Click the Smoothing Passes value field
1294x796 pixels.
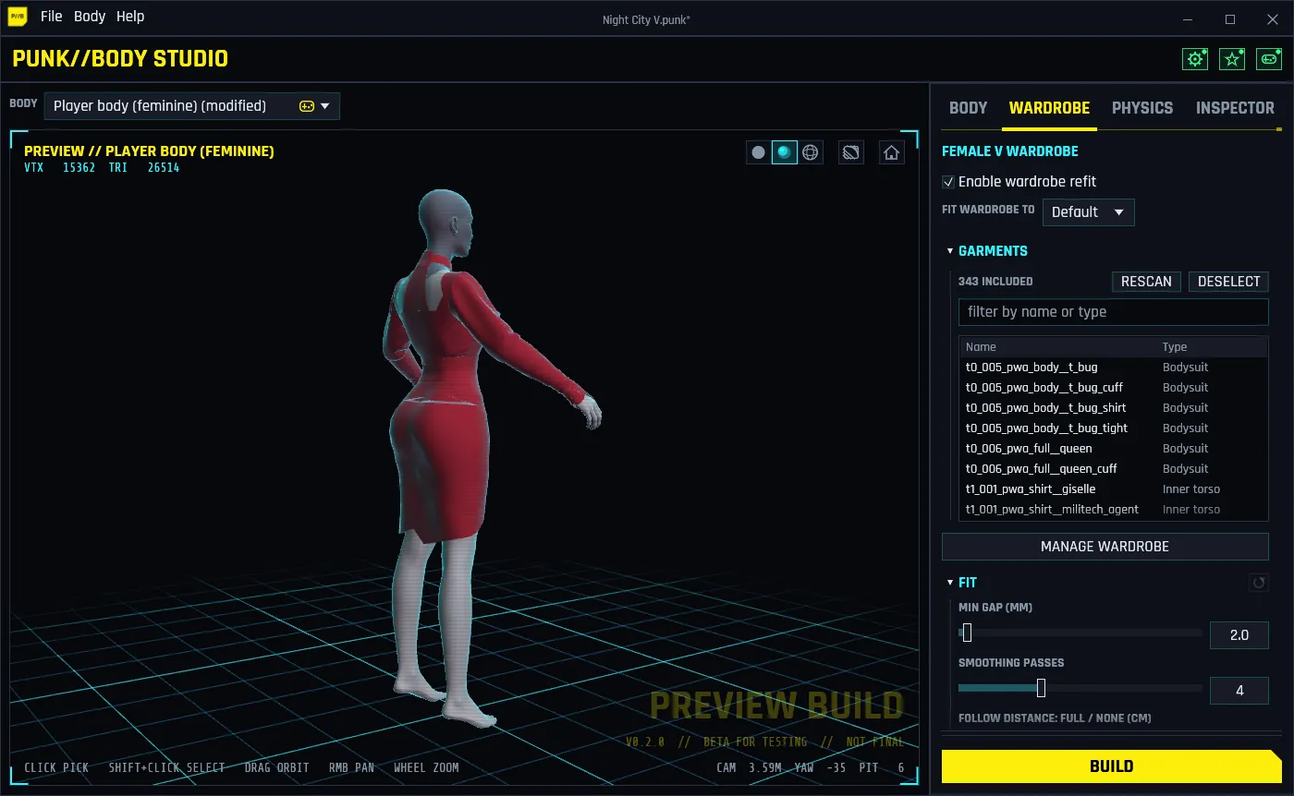(x=1239, y=691)
